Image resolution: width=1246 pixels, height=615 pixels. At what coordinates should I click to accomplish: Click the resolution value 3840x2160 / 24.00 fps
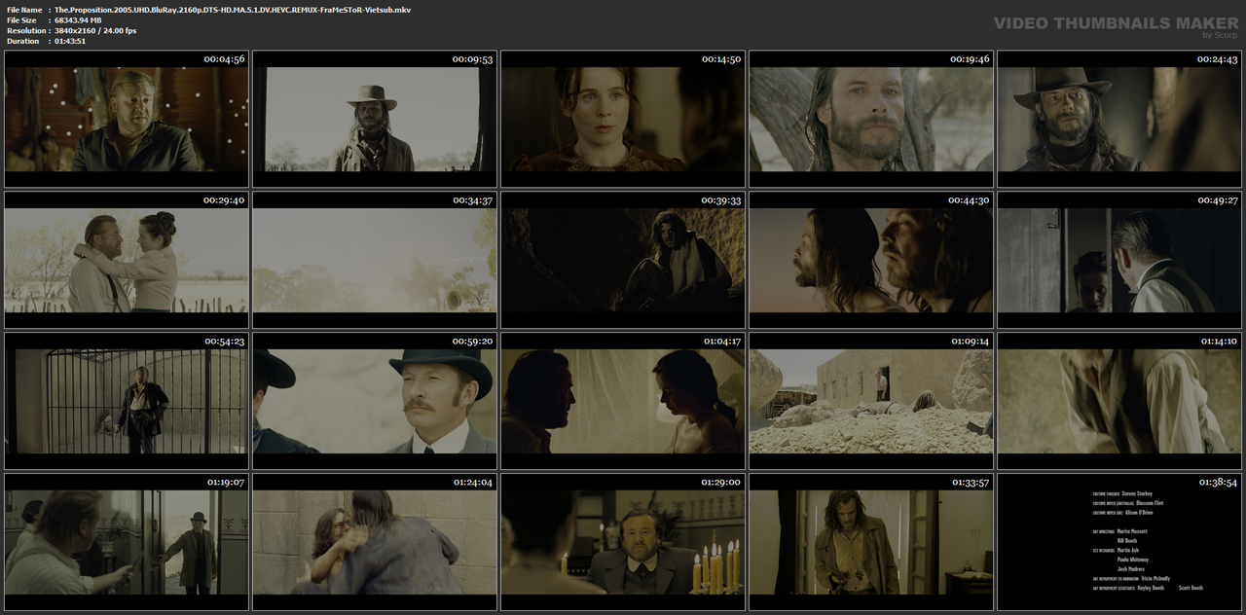tap(95, 30)
